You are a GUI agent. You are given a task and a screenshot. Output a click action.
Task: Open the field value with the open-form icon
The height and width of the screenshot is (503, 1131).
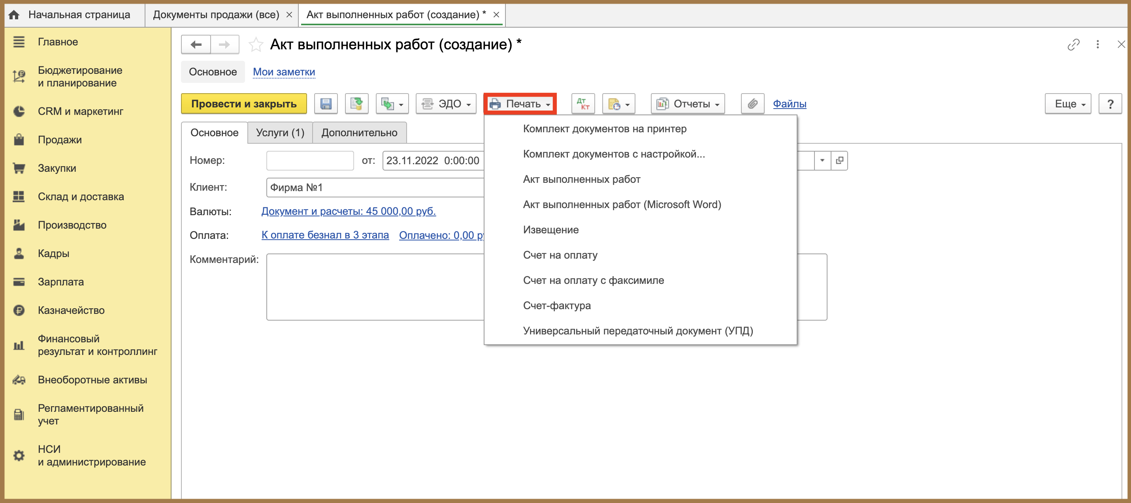tap(839, 161)
